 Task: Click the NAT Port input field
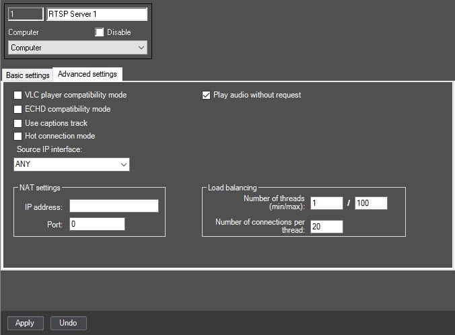pyautogui.click(x=97, y=224)
